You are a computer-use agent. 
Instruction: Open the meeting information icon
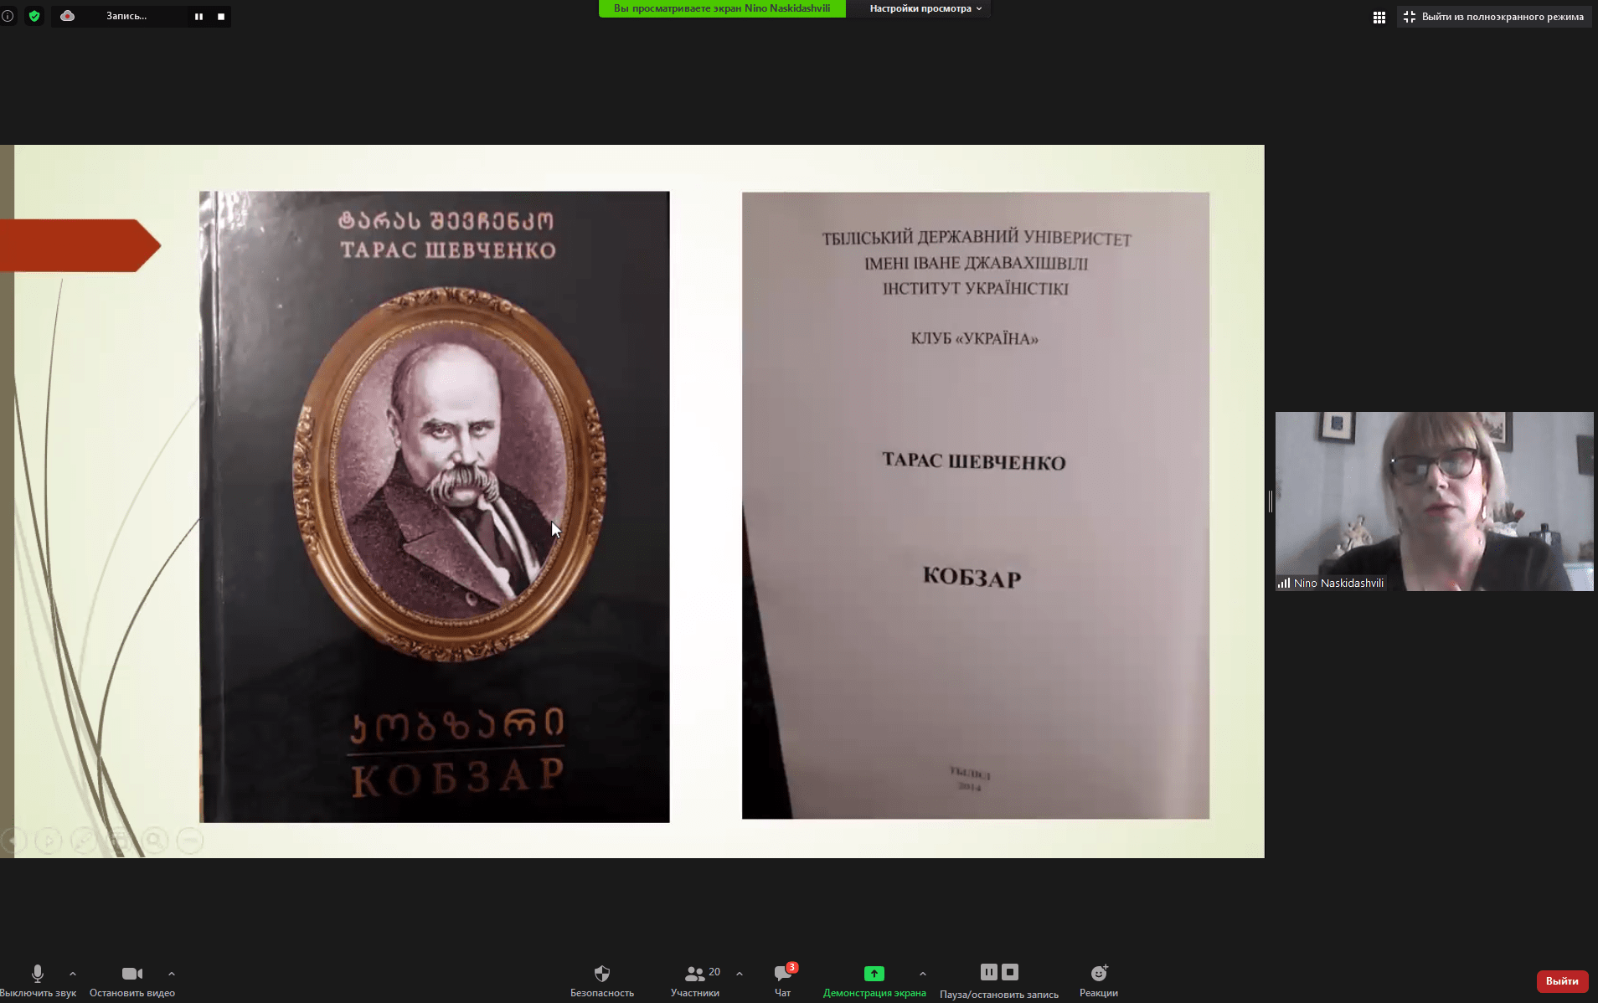point(8,16)
